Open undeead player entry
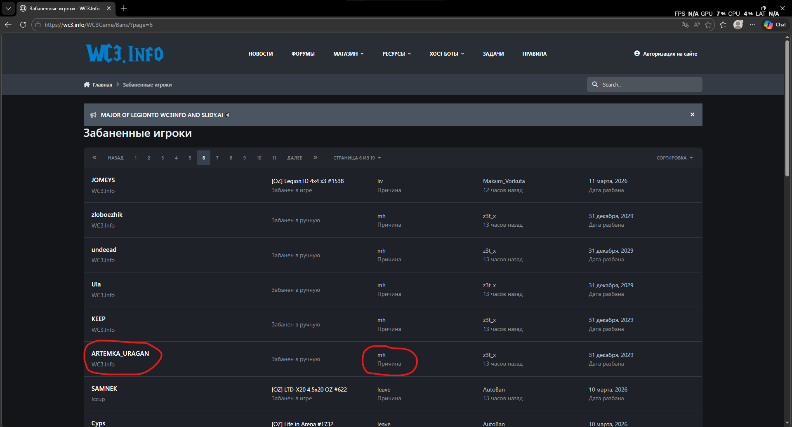Screen dimensions: 792x427 point(104,250)
